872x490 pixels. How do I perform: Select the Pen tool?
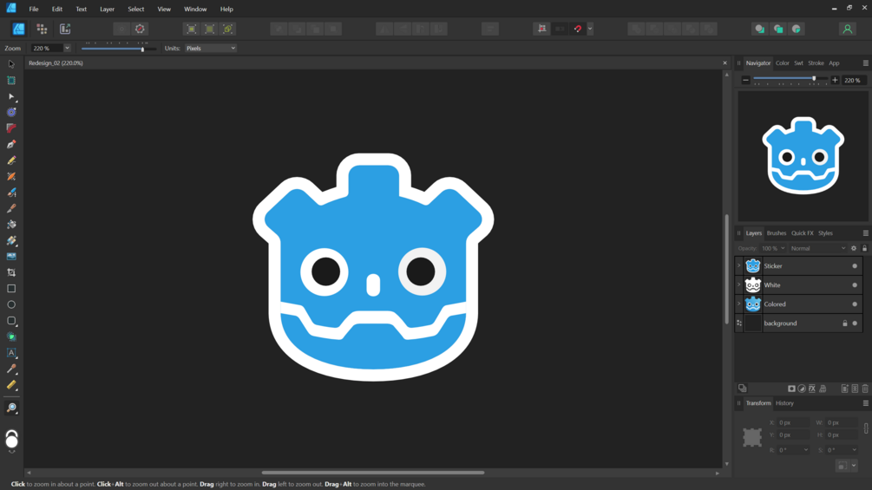11,145
